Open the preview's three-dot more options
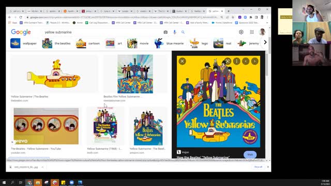331x186 pixels. [237, 61]
